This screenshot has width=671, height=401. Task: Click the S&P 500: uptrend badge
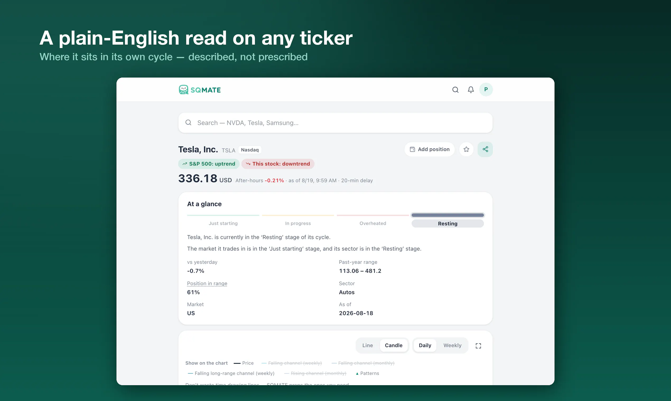coord(209,164)
